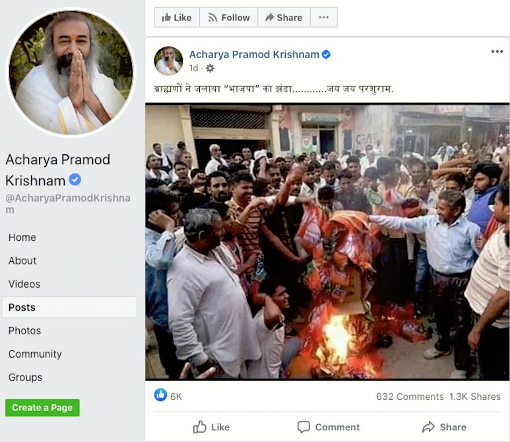Open the post options three-dot menu
Image resolution: width=510 pixels, height=442 pixels.
[x=497, y=51]
